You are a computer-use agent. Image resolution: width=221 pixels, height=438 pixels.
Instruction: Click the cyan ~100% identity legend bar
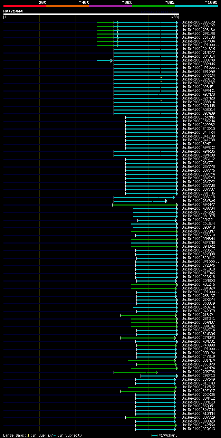196,6
